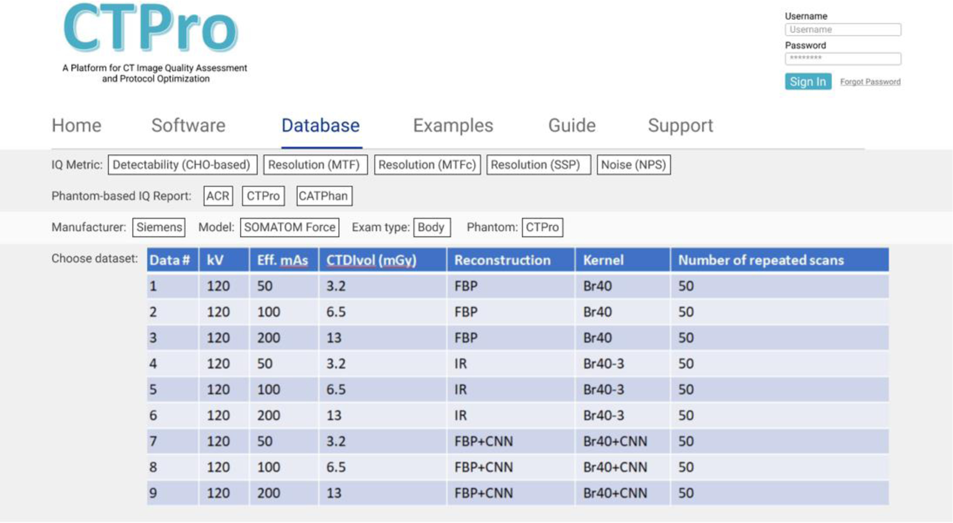Click the CTDIvol (mGy) column header

383,260
